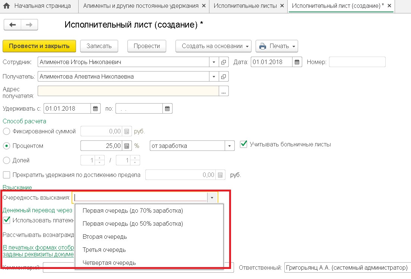Image resolution: width=411 pixels, height=279 pixels.
Task: Open calendar for Удерживать с date
Action: (x=95, y=108)
